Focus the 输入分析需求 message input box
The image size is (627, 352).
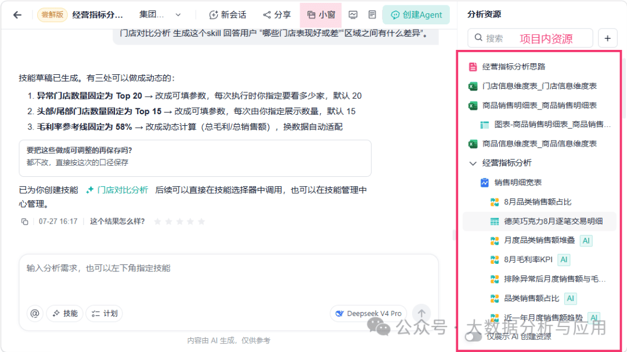point(229,278)
